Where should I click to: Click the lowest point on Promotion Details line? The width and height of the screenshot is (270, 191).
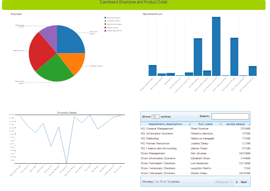click(67, 163)
